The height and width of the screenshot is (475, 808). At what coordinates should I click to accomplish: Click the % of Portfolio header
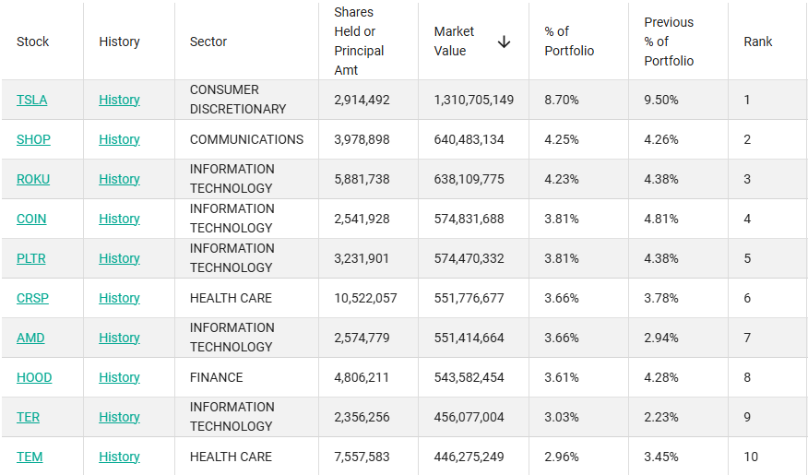(569, 42)
